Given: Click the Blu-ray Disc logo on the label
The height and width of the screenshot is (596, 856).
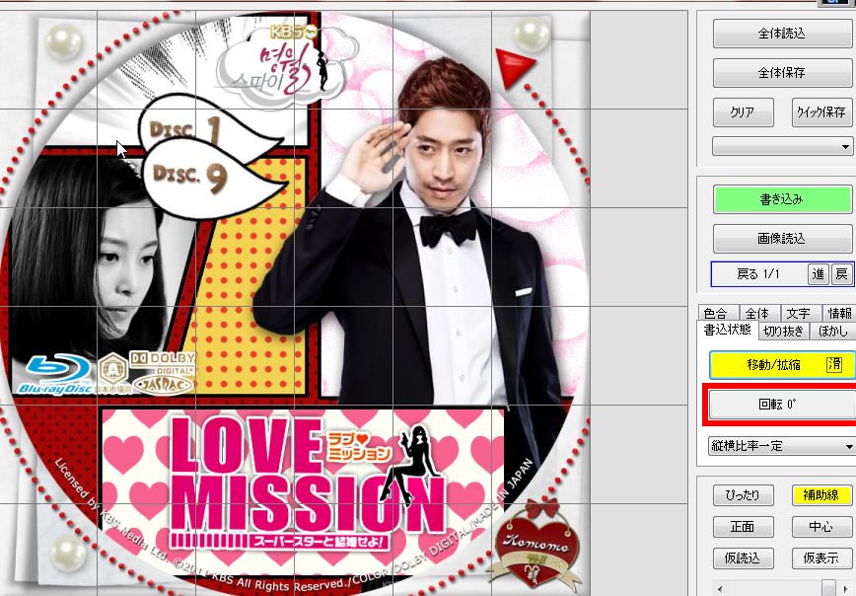Looking at the screenshot, I should (x=54, y=374).
